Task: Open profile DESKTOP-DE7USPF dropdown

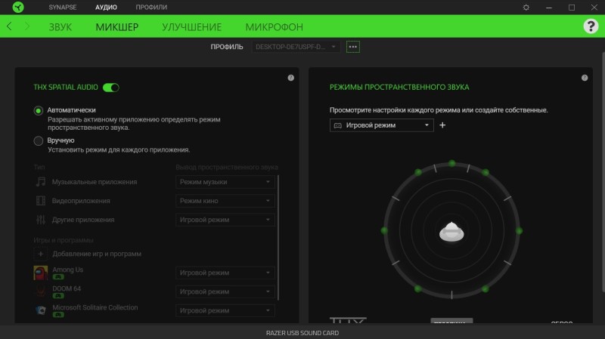Action: pyautogui.click(x=296, y=47)
